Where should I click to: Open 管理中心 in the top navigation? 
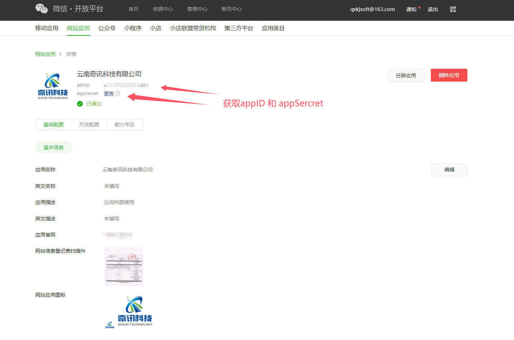pyautogui.click(x=197, y=9)
